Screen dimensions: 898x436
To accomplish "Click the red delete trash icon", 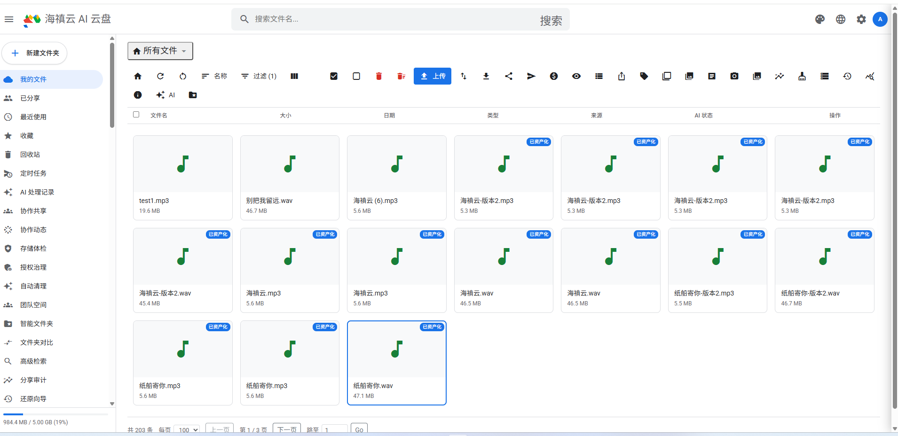I will click(x=379, y=76).
